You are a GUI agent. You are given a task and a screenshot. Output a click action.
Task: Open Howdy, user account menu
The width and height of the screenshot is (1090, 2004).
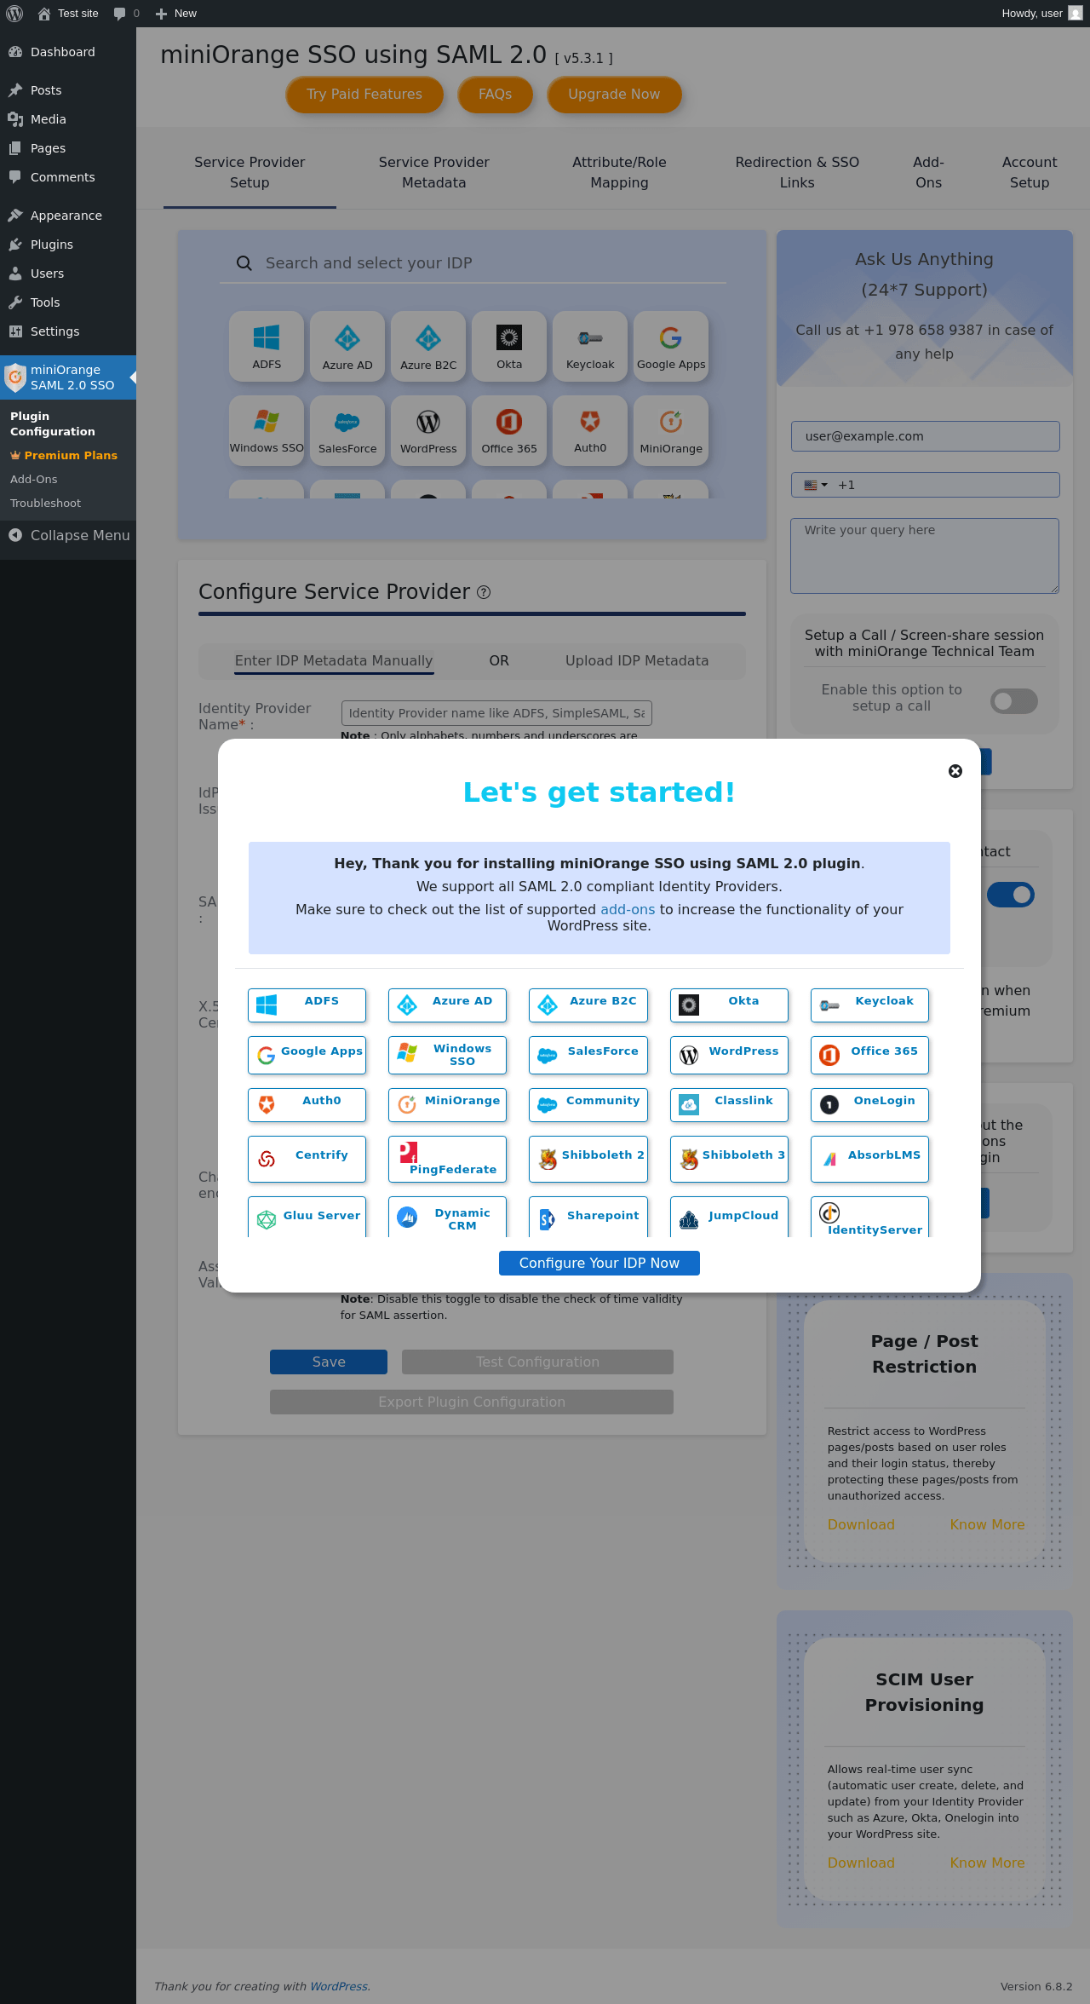click(1041, 14)
